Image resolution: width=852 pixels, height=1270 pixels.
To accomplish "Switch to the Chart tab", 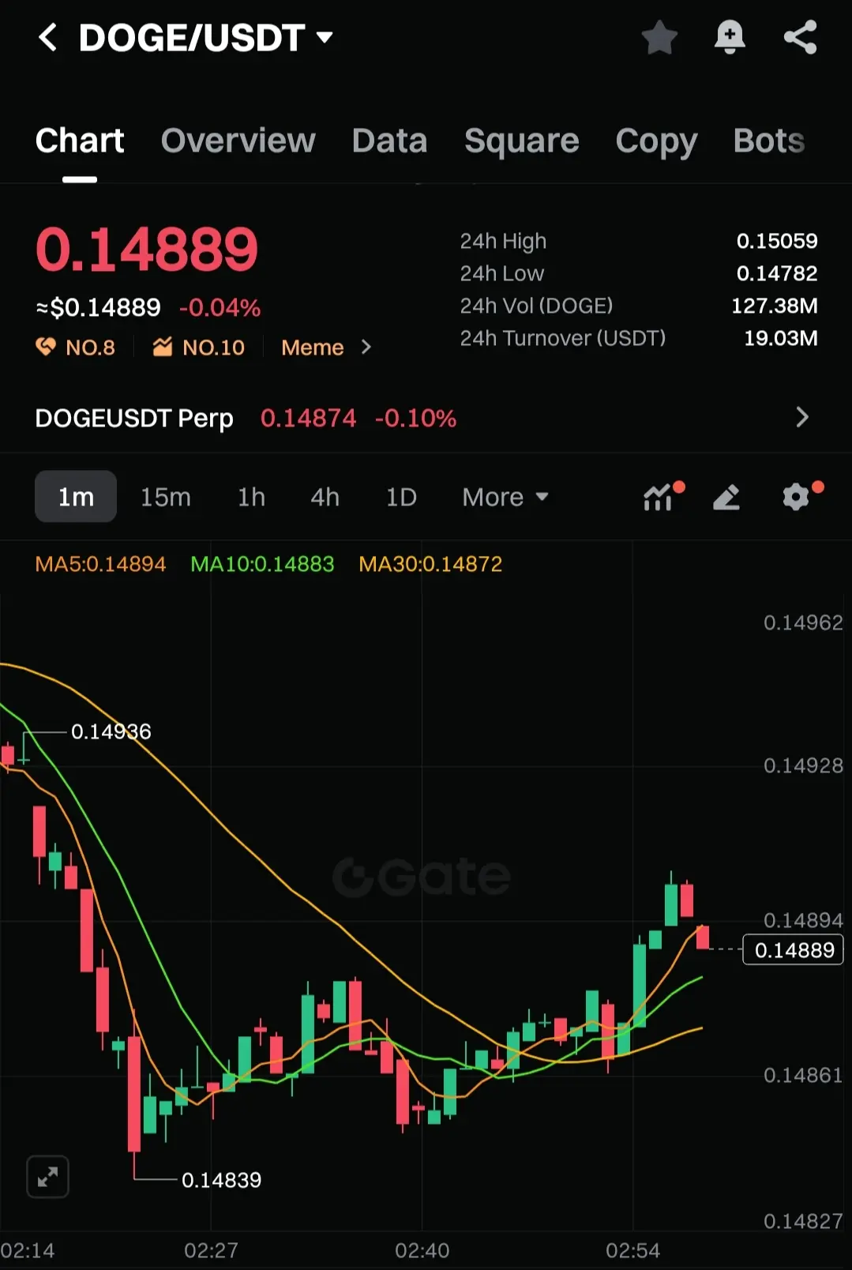I will 80,141.
